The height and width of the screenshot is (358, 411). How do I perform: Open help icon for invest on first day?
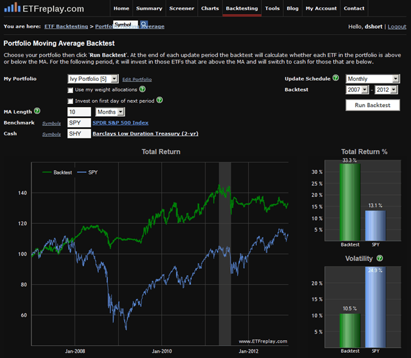click(160, 100)
